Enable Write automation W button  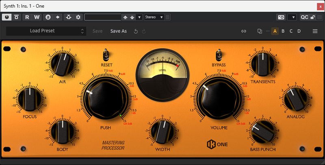tap(37, 17)
